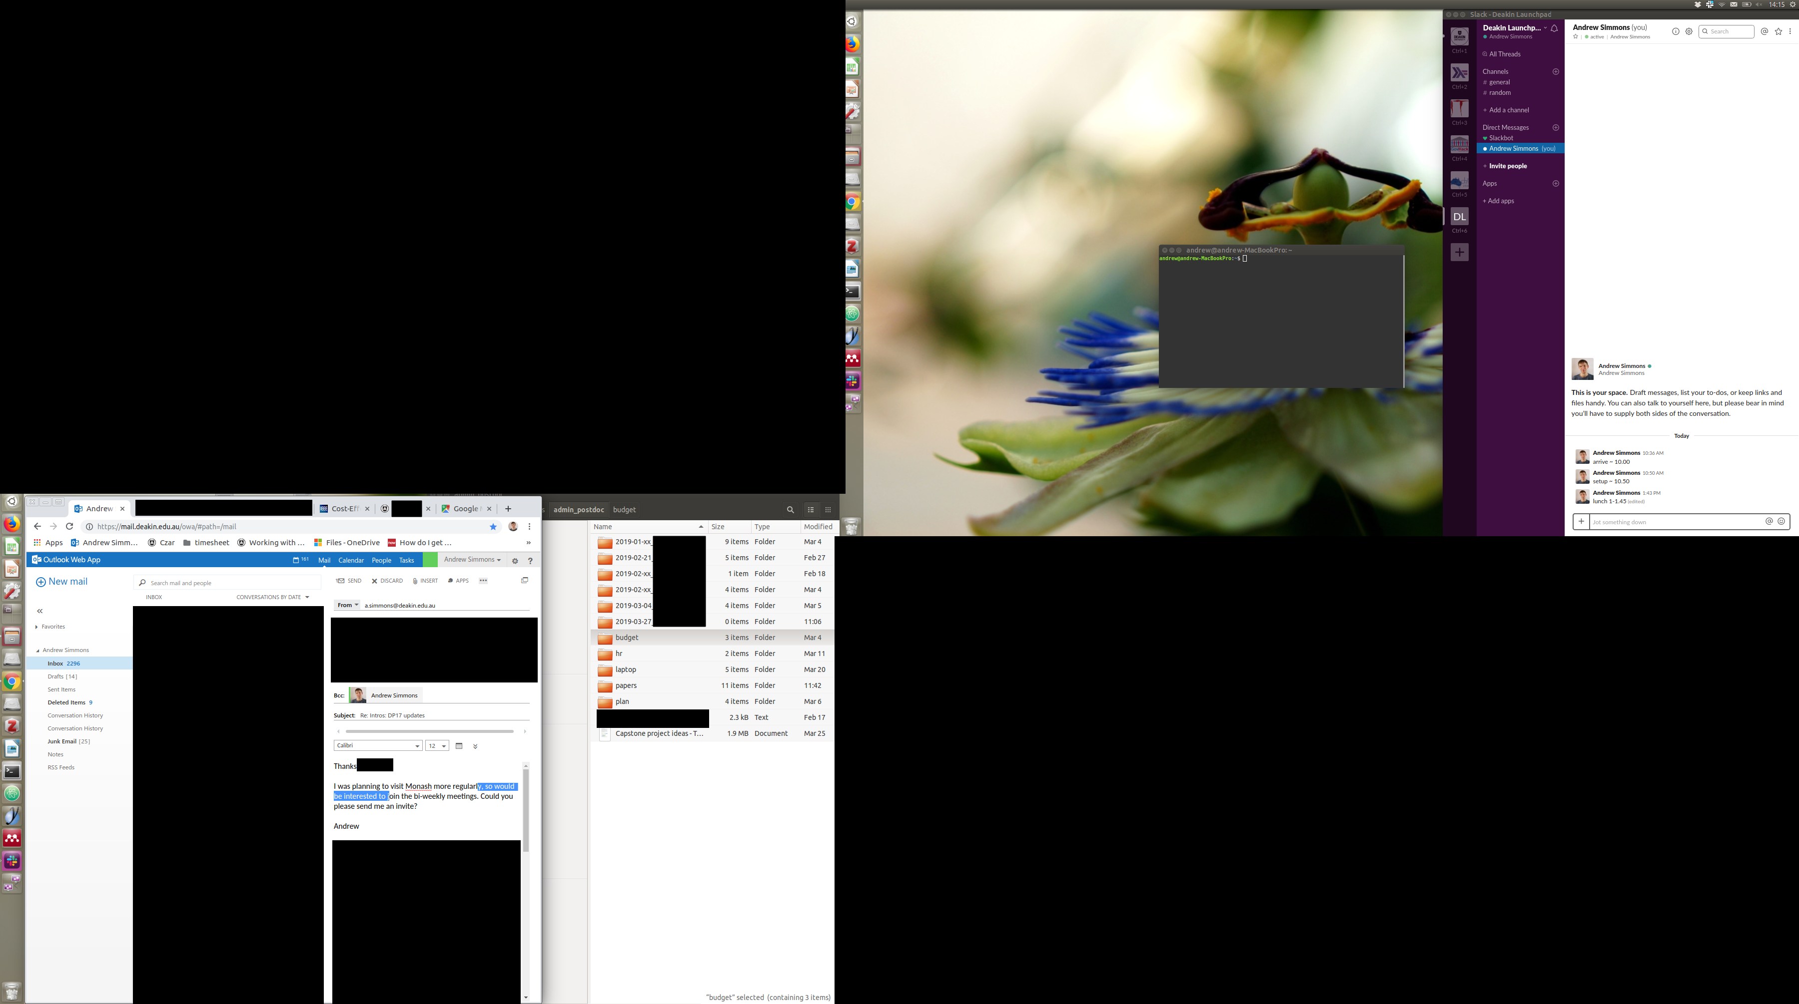Image resolution: width=1799 pixels, height=1004 pixels.
Task: Open compose in separate window icon
Action: (525, 581)
